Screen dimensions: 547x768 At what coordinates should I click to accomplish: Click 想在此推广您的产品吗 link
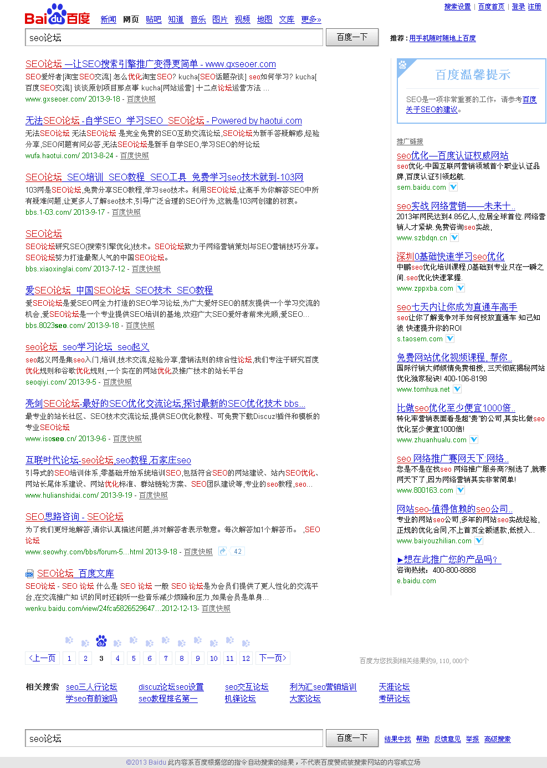[x=449, y=559]
